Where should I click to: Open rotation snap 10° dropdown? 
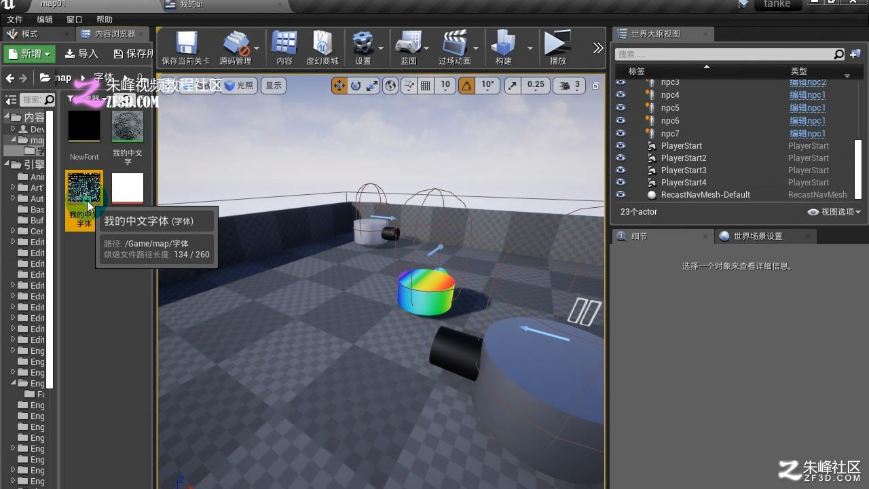point(487,86)
